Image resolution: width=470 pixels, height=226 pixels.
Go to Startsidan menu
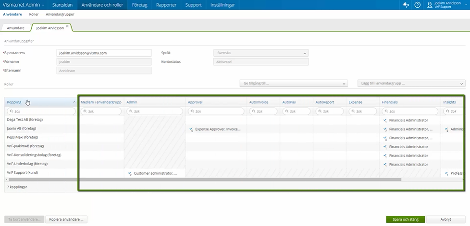[62, 5]
